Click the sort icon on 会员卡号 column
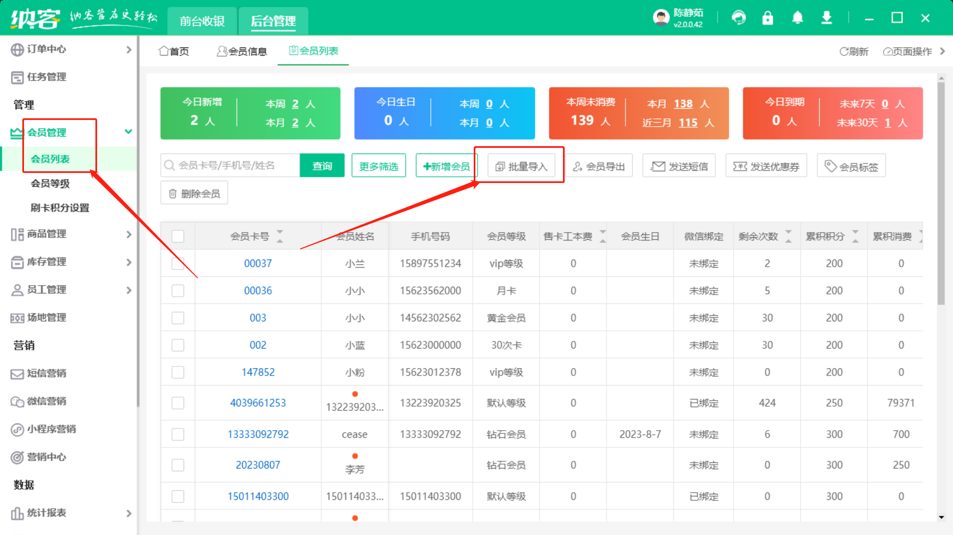This screenshot has height=535, width=953. pos(280,236)
